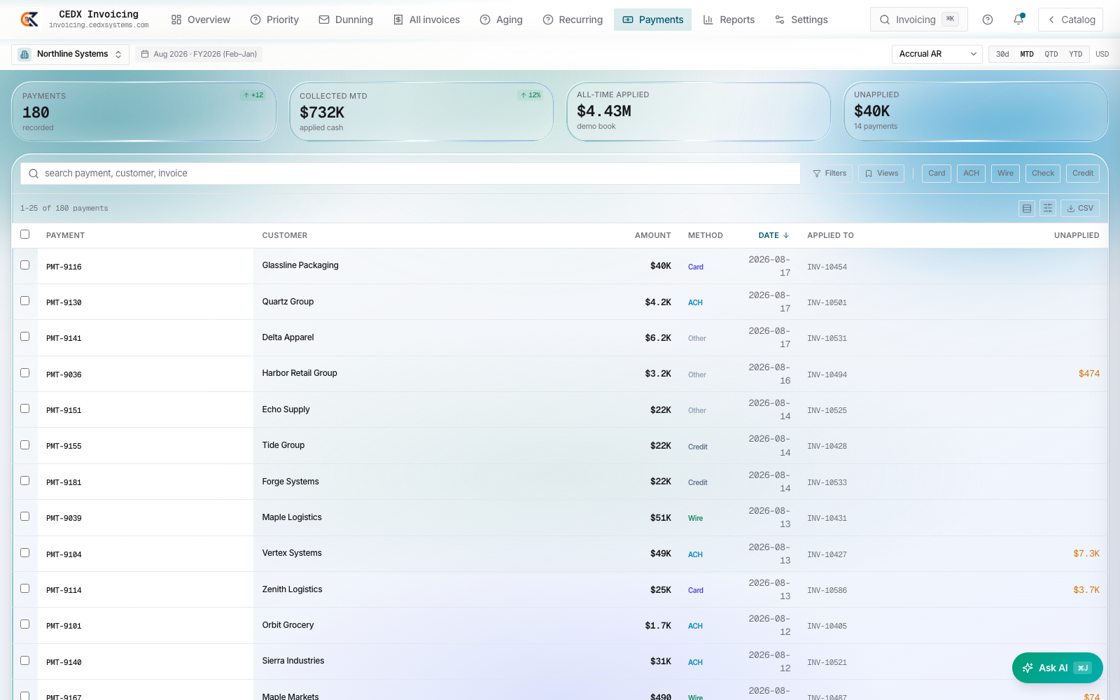1120x700 pixels.
Task: Select the PMT-9155 row checkbox
Action: 25,445
